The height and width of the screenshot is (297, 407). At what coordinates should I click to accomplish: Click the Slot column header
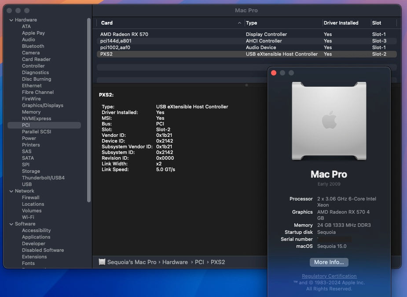tap(377, 23)
